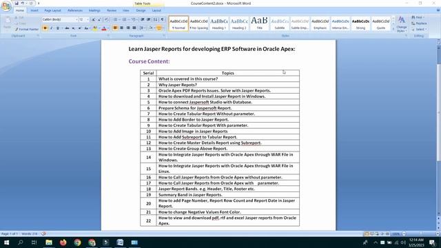Grow font size
The height and width of the screenshot is (248, 441).
[93, 19]
